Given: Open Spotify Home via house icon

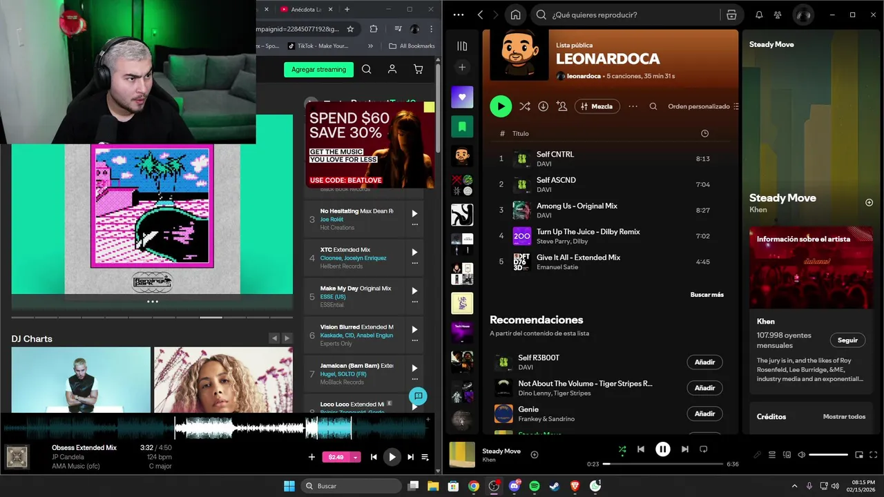Looking at the screenshot, I should [x=515, y=14].
